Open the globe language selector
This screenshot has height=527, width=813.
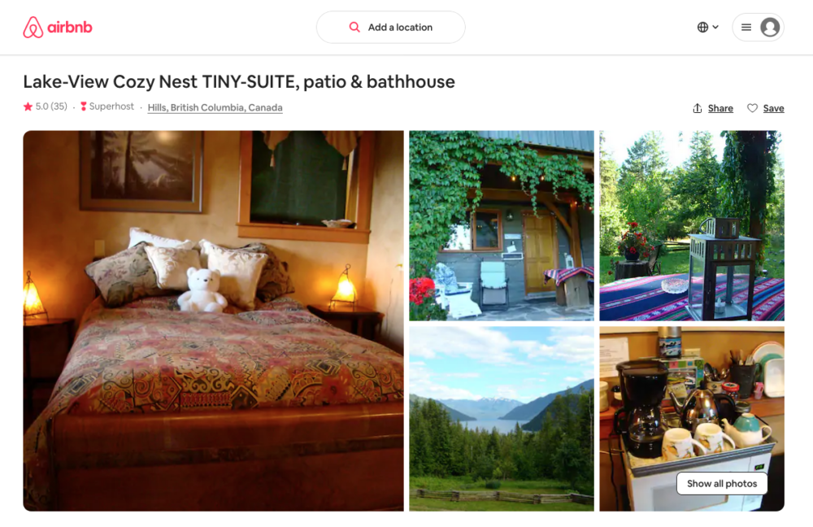pyautogui.click(x=702, y=27)
